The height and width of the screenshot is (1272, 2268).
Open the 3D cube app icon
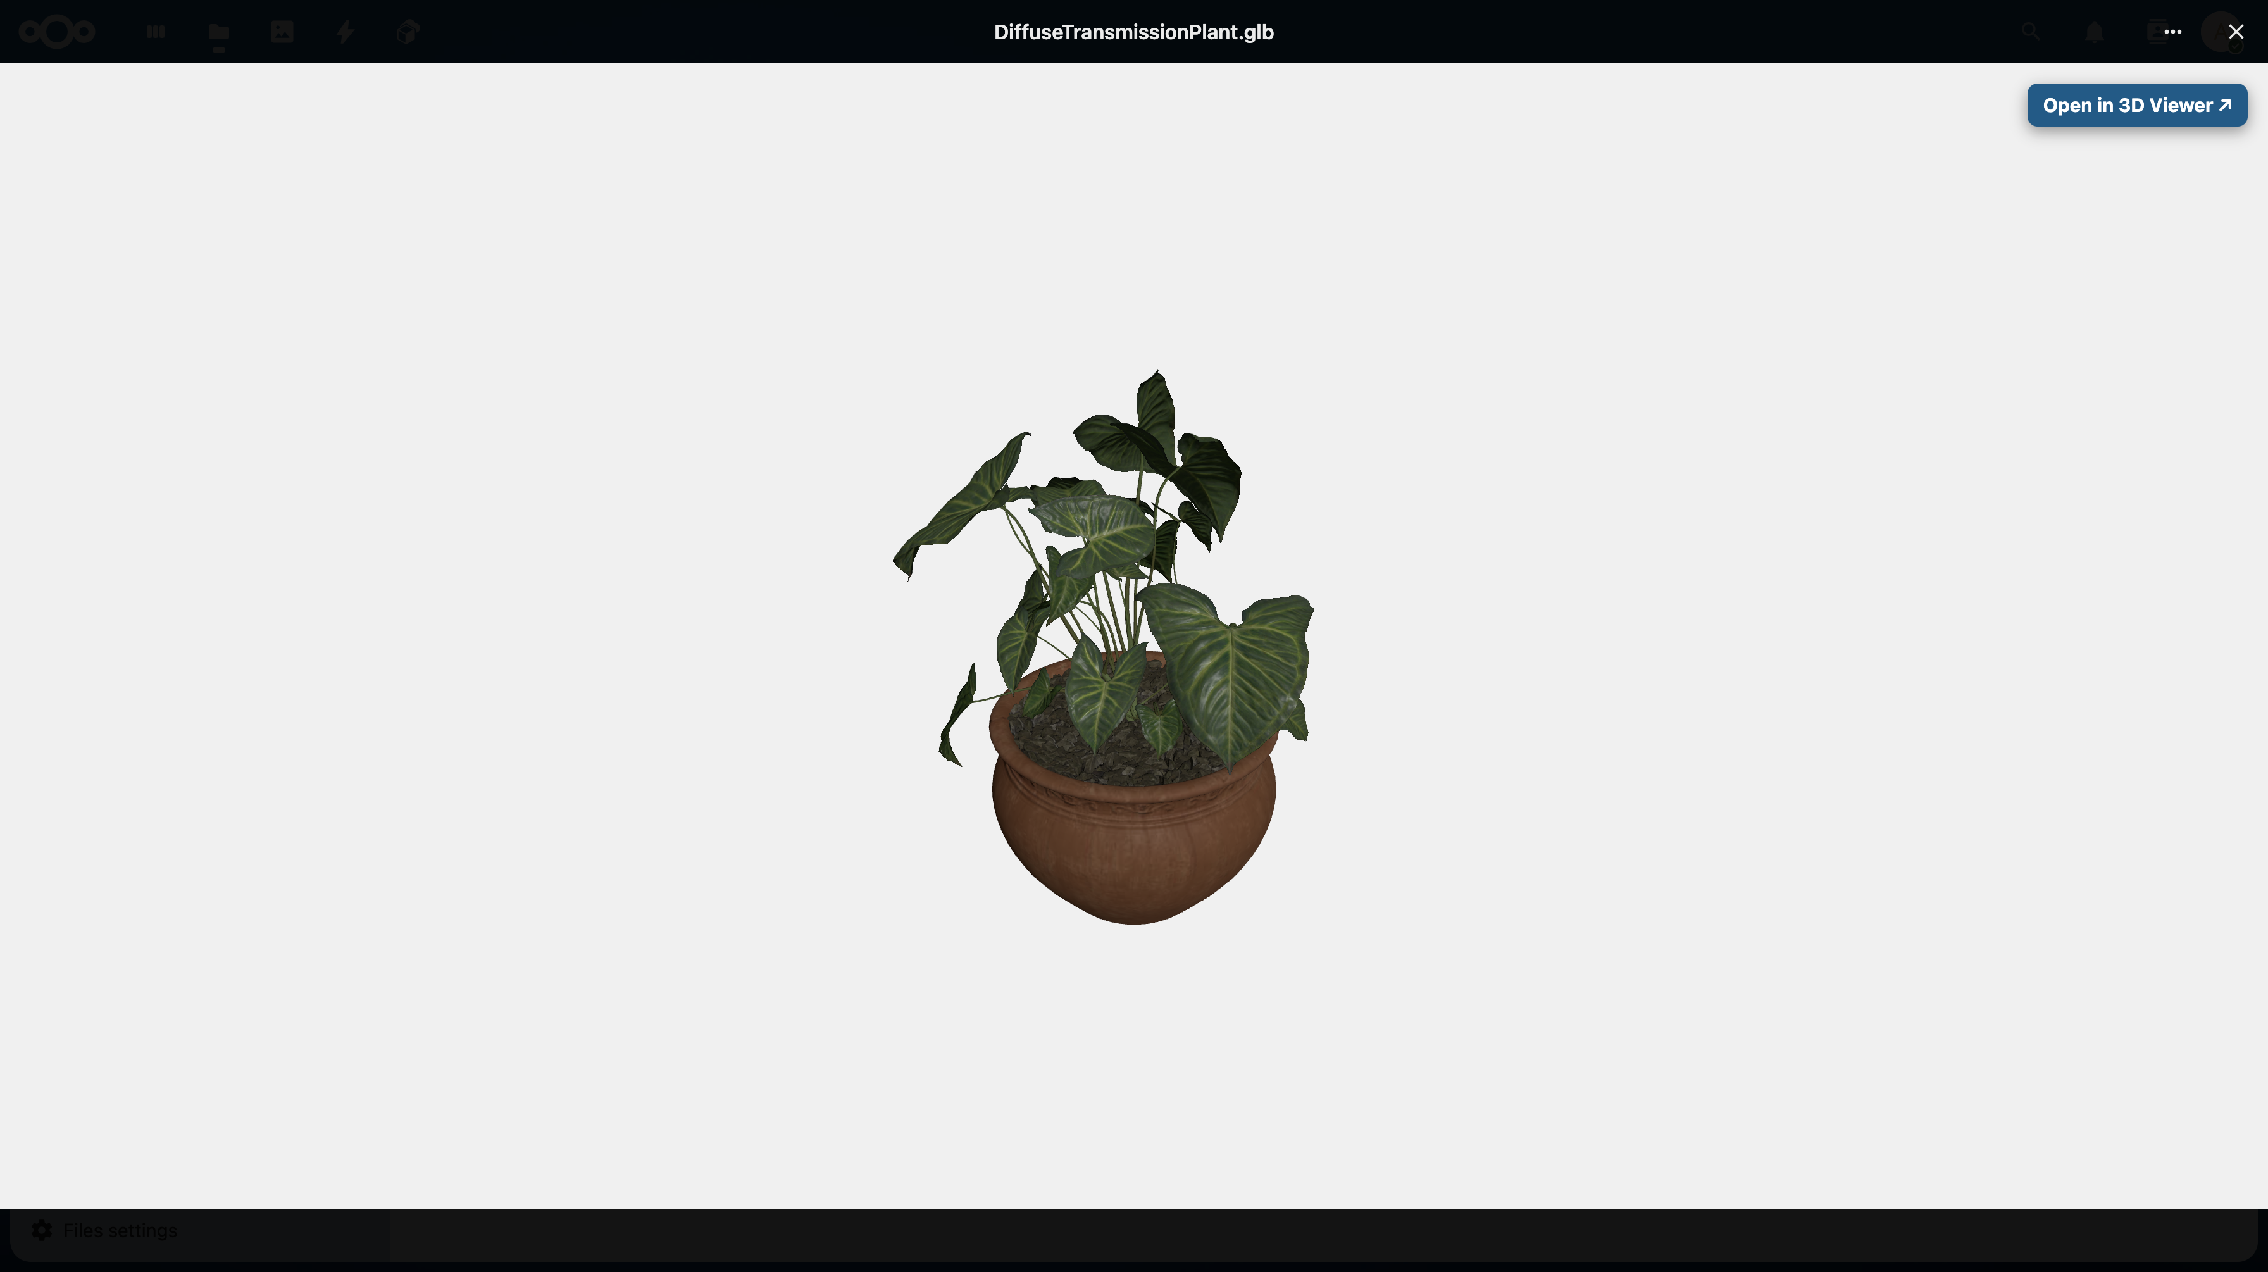(x=408, y=32)
